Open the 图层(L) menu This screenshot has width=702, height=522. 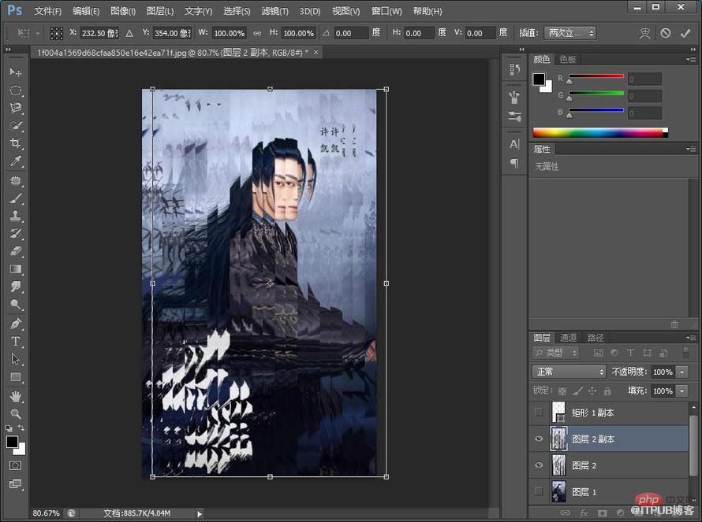(160, 11)
